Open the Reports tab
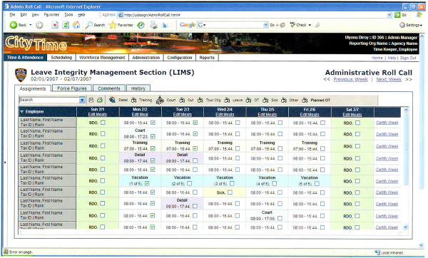428x258 pixels. [207, 58]
